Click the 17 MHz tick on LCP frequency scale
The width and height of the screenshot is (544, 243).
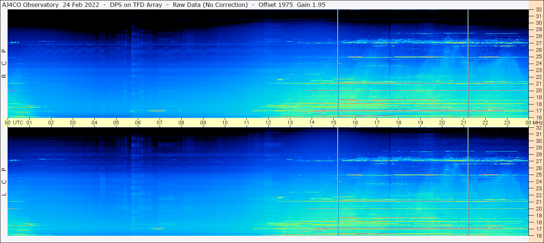click(x=539, y=229)
